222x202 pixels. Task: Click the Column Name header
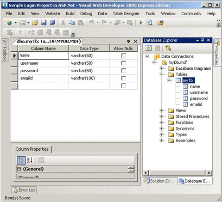43,49
